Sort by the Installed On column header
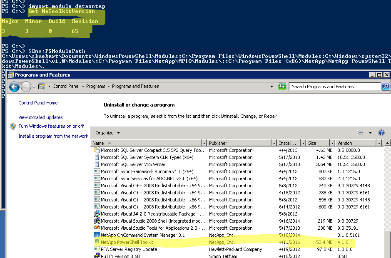This screenshot has height=258, width=391. [289, 143]
